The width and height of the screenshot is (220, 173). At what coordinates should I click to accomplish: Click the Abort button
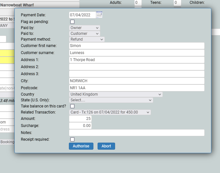[x=106, y=146]
